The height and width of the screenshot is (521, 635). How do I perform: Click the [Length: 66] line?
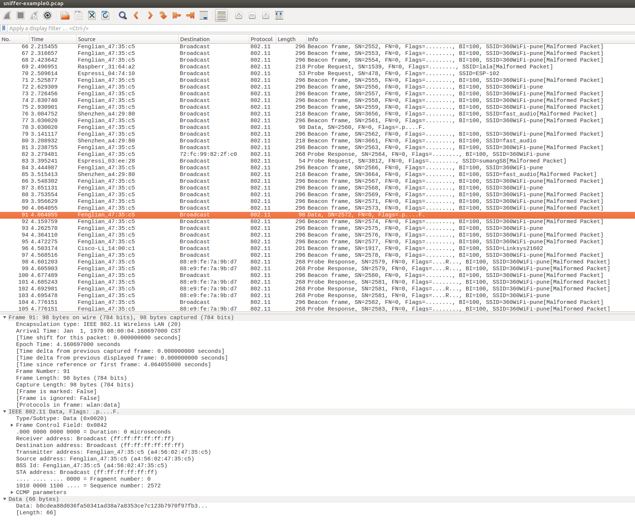[36, 512]
